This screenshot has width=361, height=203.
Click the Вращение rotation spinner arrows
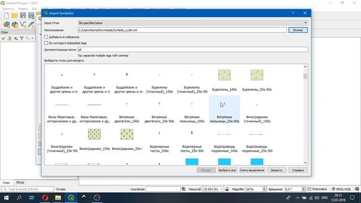[x=303, y=189]
